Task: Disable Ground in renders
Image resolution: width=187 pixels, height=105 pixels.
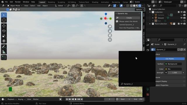Action: 184,18
